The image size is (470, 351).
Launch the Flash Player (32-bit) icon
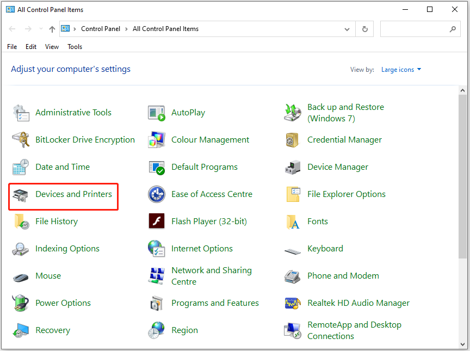click(157, 221)
